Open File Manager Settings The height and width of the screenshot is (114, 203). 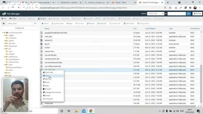pyautogui.click(x=197, y=14)
